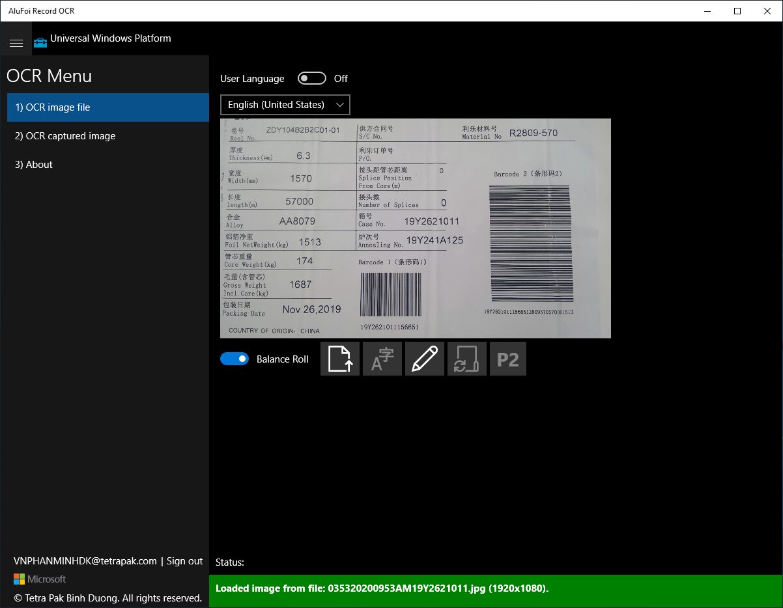Select the OCR captured image menu item

click(x=108, y=136)
